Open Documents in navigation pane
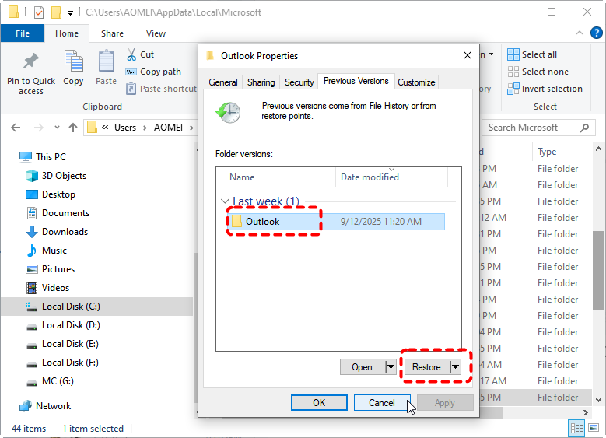The image size is (606, 438). coord(58,213)
